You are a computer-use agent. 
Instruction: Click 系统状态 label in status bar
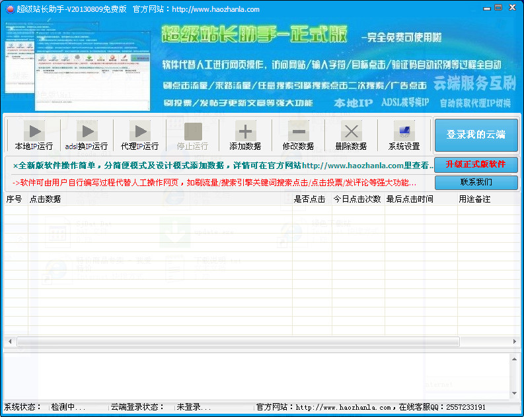click(x=22, y=407)
